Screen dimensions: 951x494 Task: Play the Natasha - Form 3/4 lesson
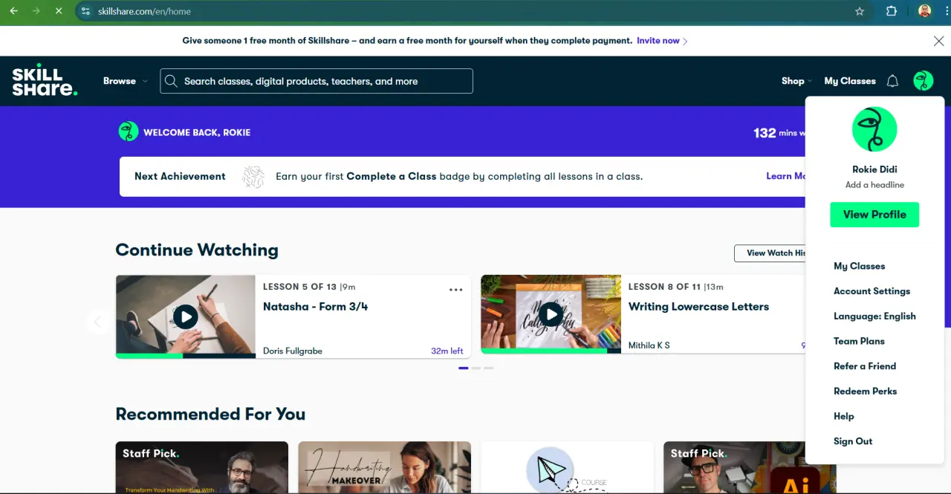click(x=186, y=316)
